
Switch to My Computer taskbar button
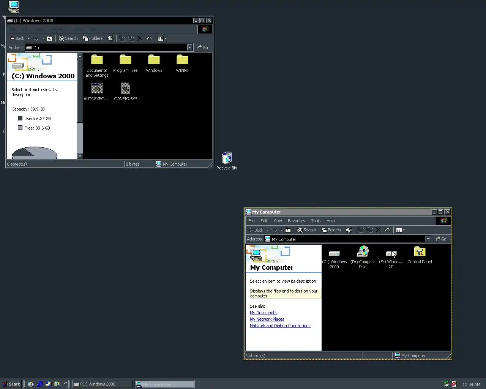(x=164, y=384)
